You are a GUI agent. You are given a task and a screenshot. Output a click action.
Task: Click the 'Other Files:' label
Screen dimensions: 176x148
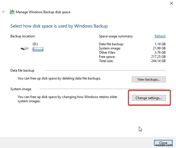(107, 53)
